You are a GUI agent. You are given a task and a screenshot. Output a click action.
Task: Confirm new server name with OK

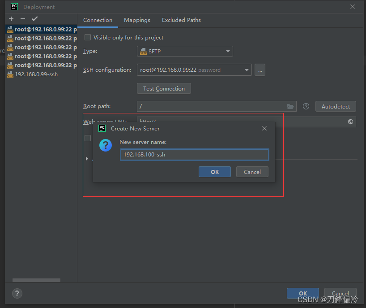point(214,172)
